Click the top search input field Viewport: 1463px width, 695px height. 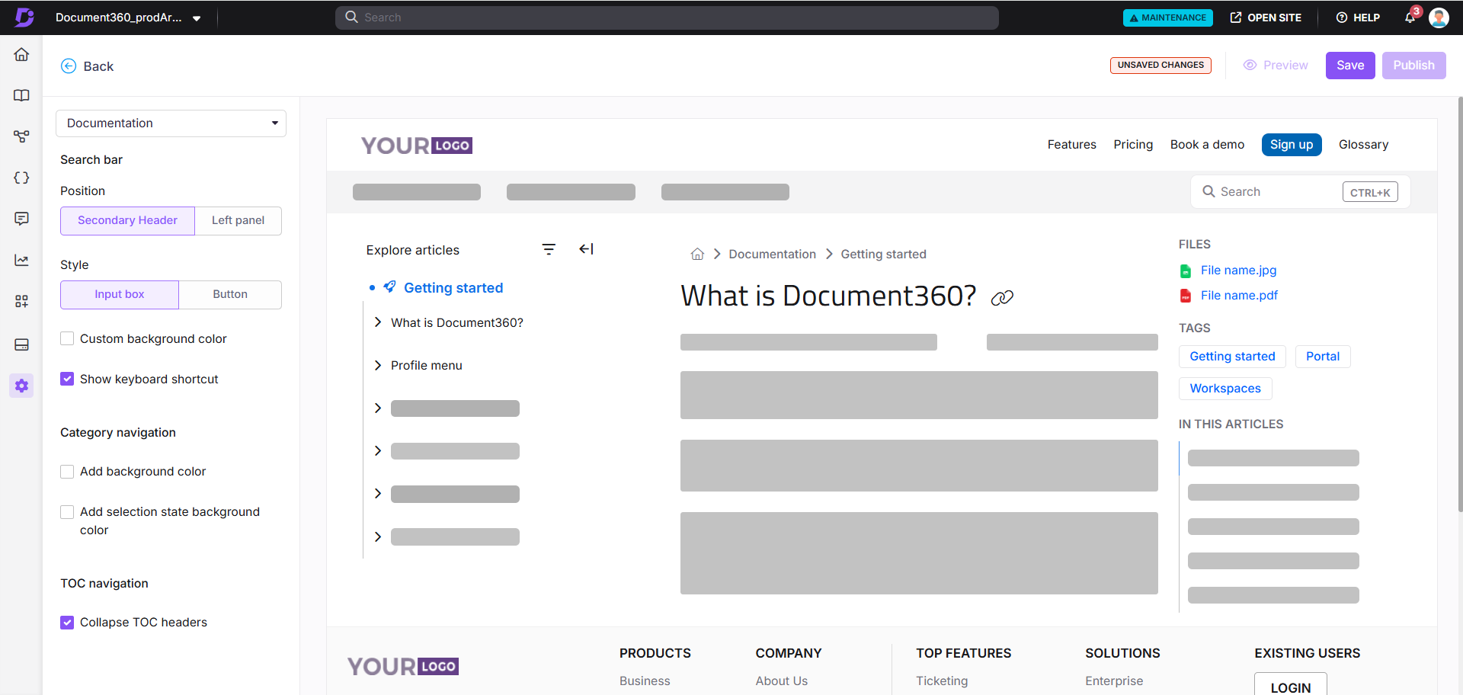pos(667,18)
